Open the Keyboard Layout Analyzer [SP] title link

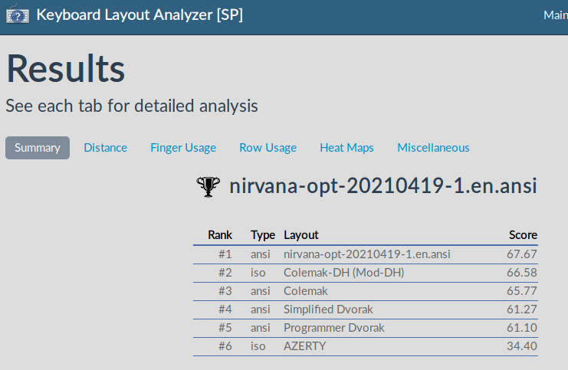[140, 15]
